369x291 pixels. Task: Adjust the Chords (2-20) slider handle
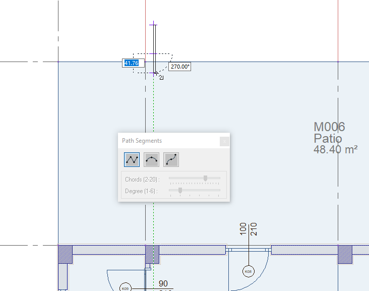click(x=205, y=178)
